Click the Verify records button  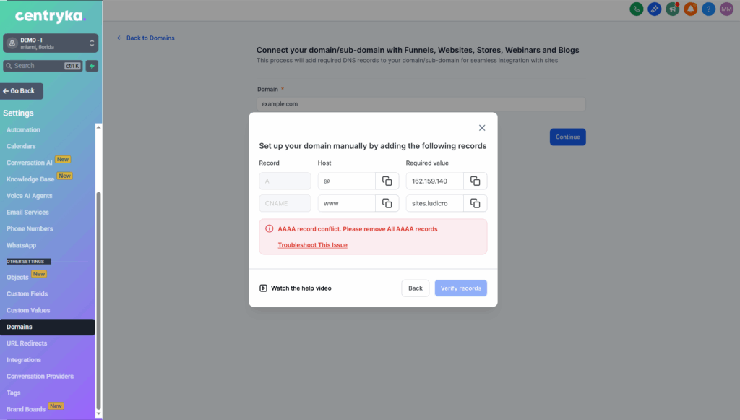(x=460, y=288)
